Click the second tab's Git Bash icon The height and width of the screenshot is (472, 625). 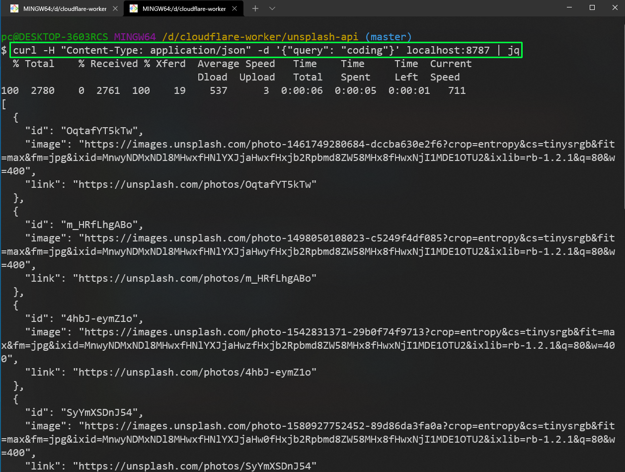134,8
